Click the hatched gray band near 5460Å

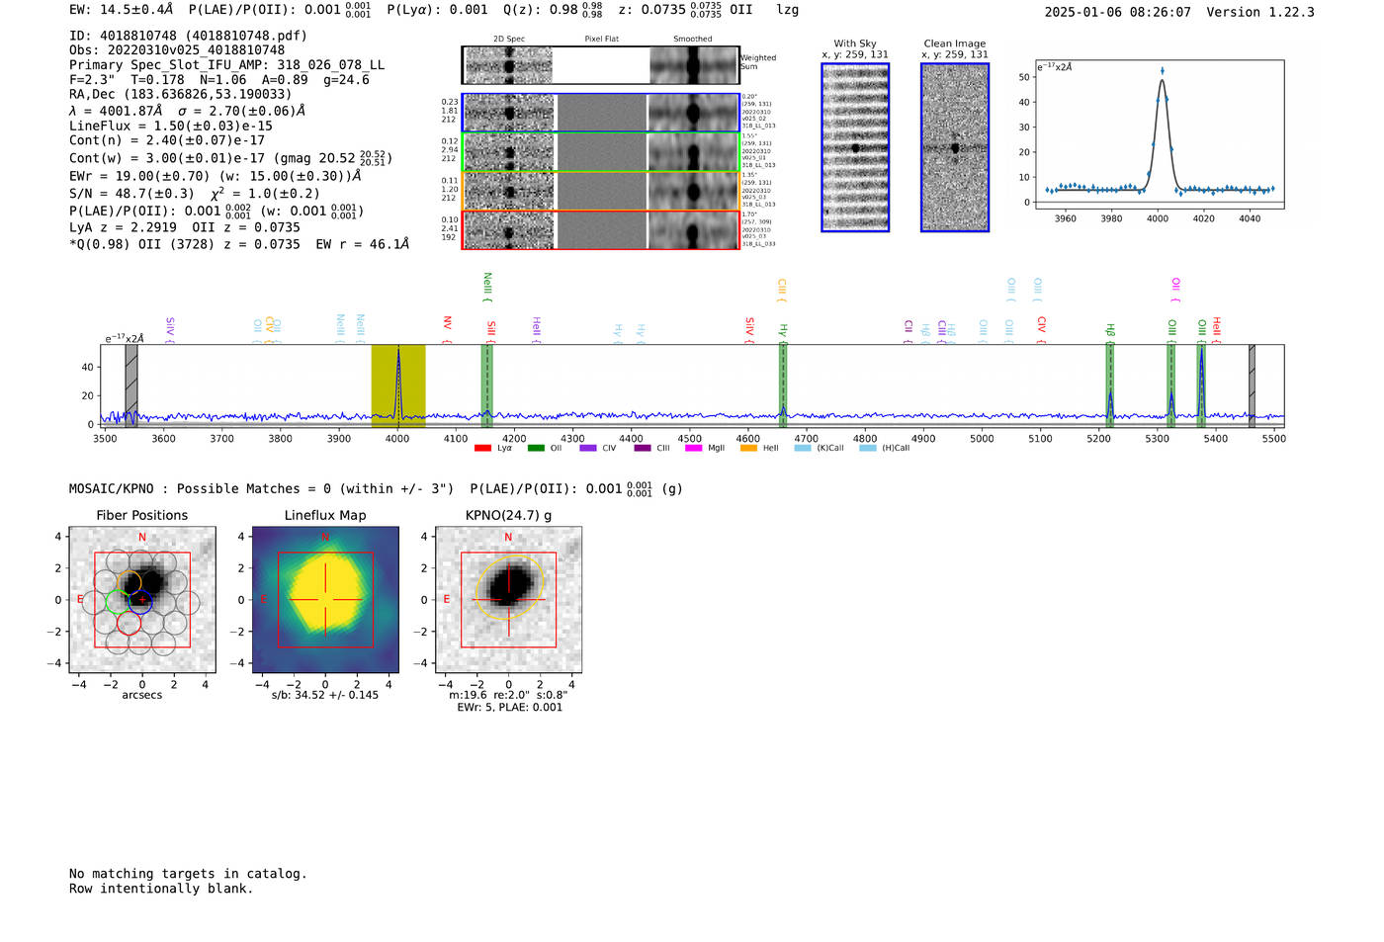pyautogui.click(x=1252, y=386)
